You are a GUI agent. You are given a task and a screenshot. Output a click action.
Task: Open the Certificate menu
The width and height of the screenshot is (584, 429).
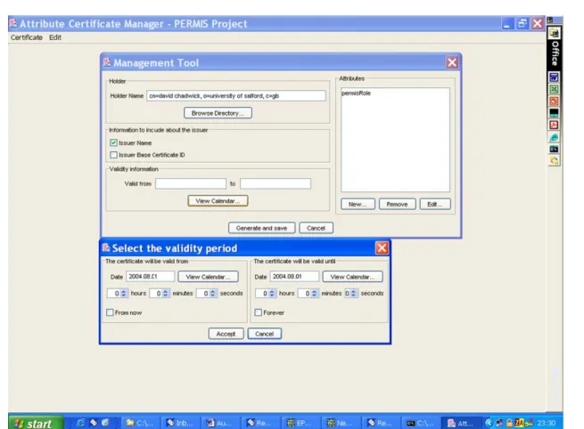tap(27, 37)
